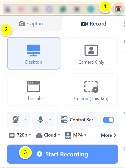Open the webcam selection dropdown arrow
Image resolution: width=125 pixels, height=168 pixels.
(x=25, y=120)
